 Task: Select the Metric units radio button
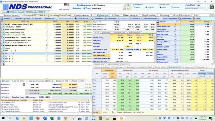[134, 7]
